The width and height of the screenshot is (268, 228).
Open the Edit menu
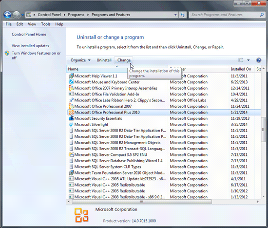click(x=19, y=24)
